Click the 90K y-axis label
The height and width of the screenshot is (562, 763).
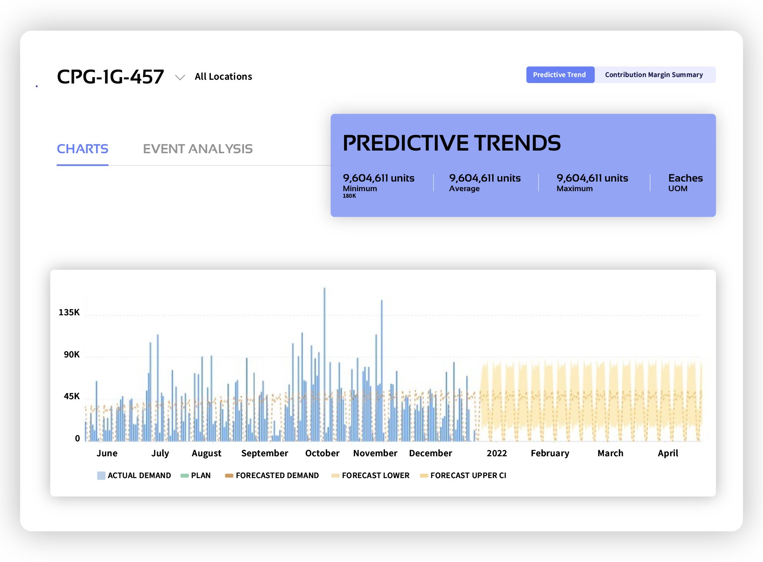[x=72, y=354]
